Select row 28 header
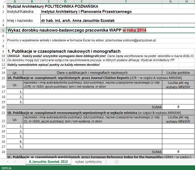 [x=3, y=152]
